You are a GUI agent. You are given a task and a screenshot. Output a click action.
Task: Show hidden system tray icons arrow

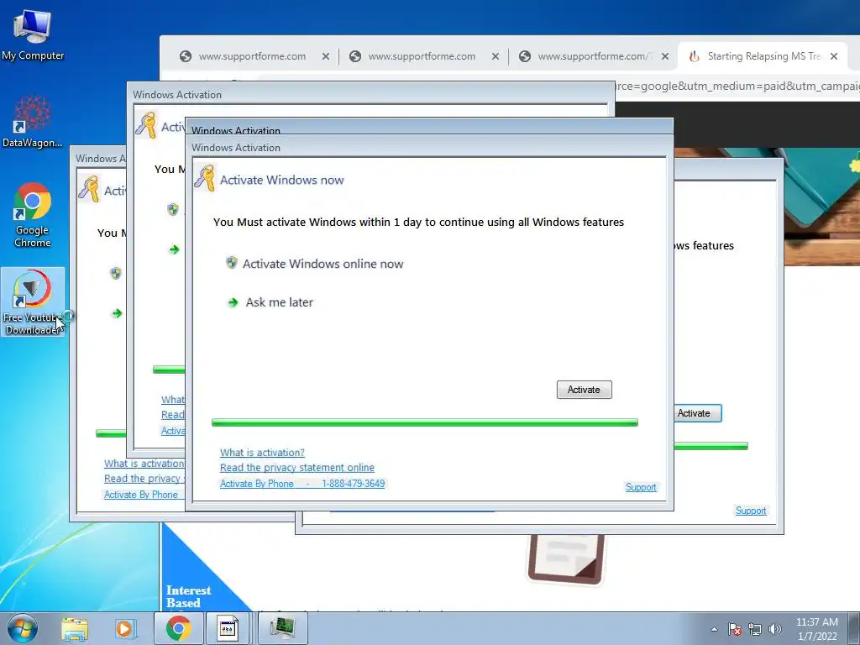point(714,629)
